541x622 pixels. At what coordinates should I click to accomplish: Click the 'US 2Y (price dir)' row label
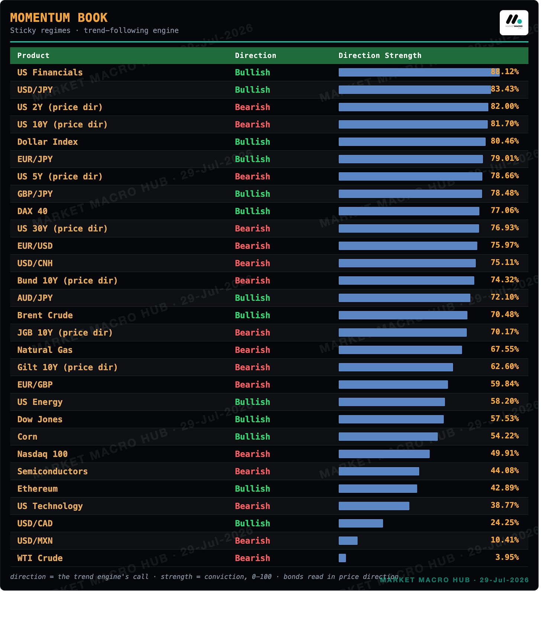[x=60, y=107]
